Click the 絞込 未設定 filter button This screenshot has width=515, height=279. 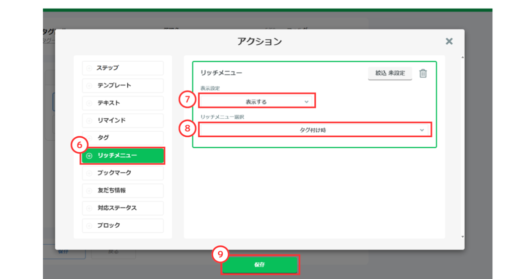pyautogui.click(x=390, y=73)
